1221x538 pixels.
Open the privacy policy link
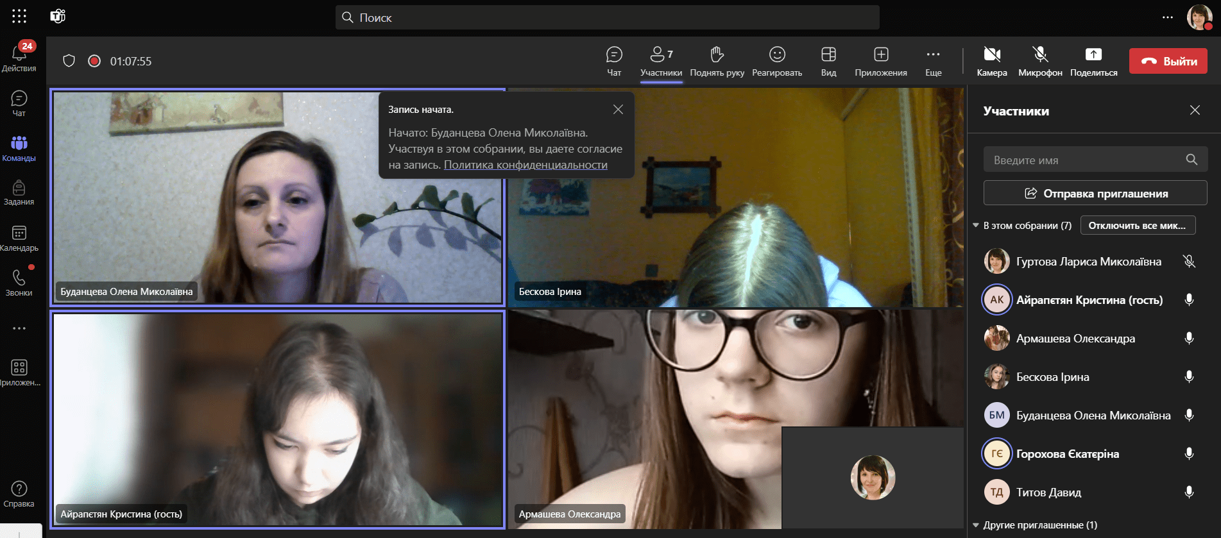(x=525, y=165)
